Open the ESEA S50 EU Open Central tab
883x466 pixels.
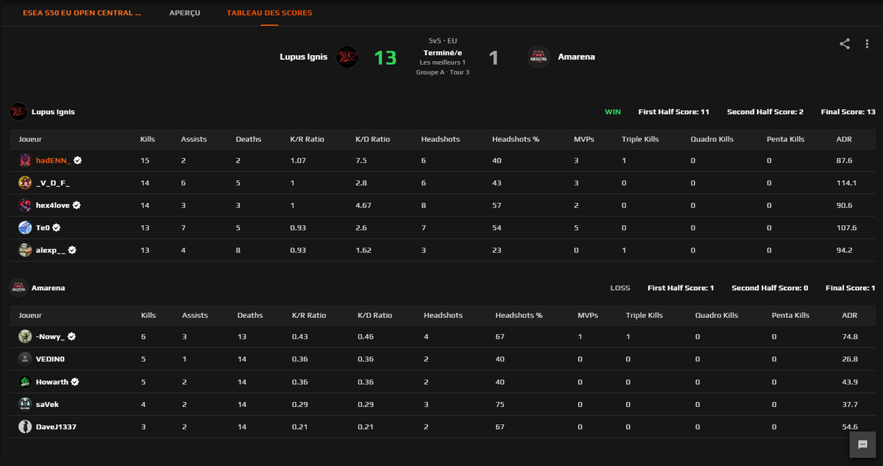82,13
